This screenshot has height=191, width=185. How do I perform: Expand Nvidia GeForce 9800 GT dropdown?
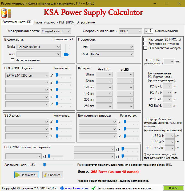pos(39,47)
